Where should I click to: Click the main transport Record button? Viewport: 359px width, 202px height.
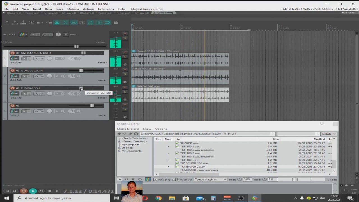[x=24, y=191]
